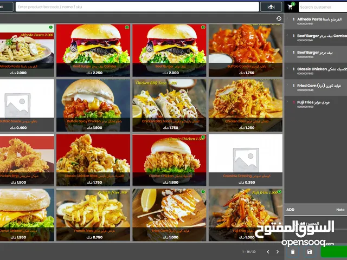This screenshot has height=260, width=347.
Task: Click the trash delete order icon
Action: [x=293, y=251]
